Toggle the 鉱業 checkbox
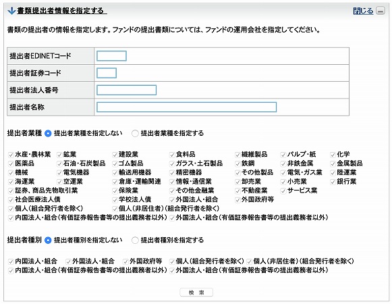This screenshot has width=392, height=304. tap(59, 155)
